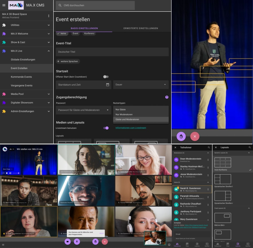Click the search icon in Teilnehmer panel
Screen dimensions: 253x248
click(x=209, y=147)
